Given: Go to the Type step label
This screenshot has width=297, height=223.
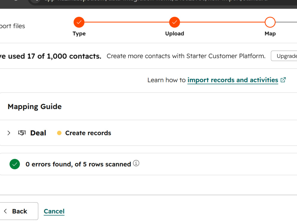Looking at the screenshot, I should (79, 34).
